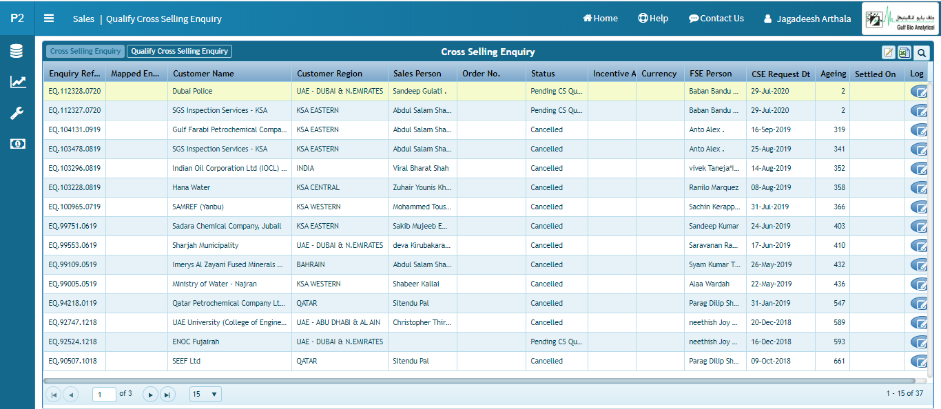Image resolution: width=941 pixels, height=409 pixels.
Task: Sort by Customer Region column header
Action: (340, 74)
